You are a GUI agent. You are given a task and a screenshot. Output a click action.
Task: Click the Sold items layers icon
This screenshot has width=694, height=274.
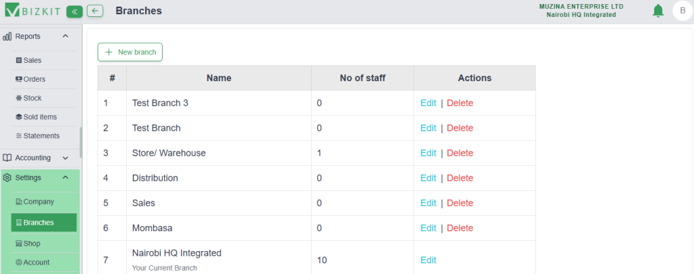[18, 117]
